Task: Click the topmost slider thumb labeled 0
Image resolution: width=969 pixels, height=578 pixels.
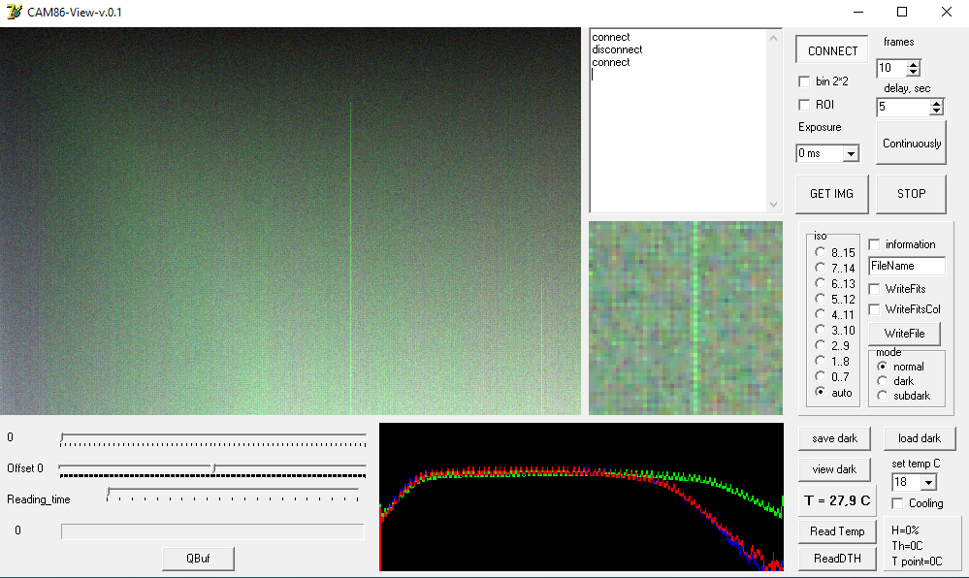Action: 62,438
